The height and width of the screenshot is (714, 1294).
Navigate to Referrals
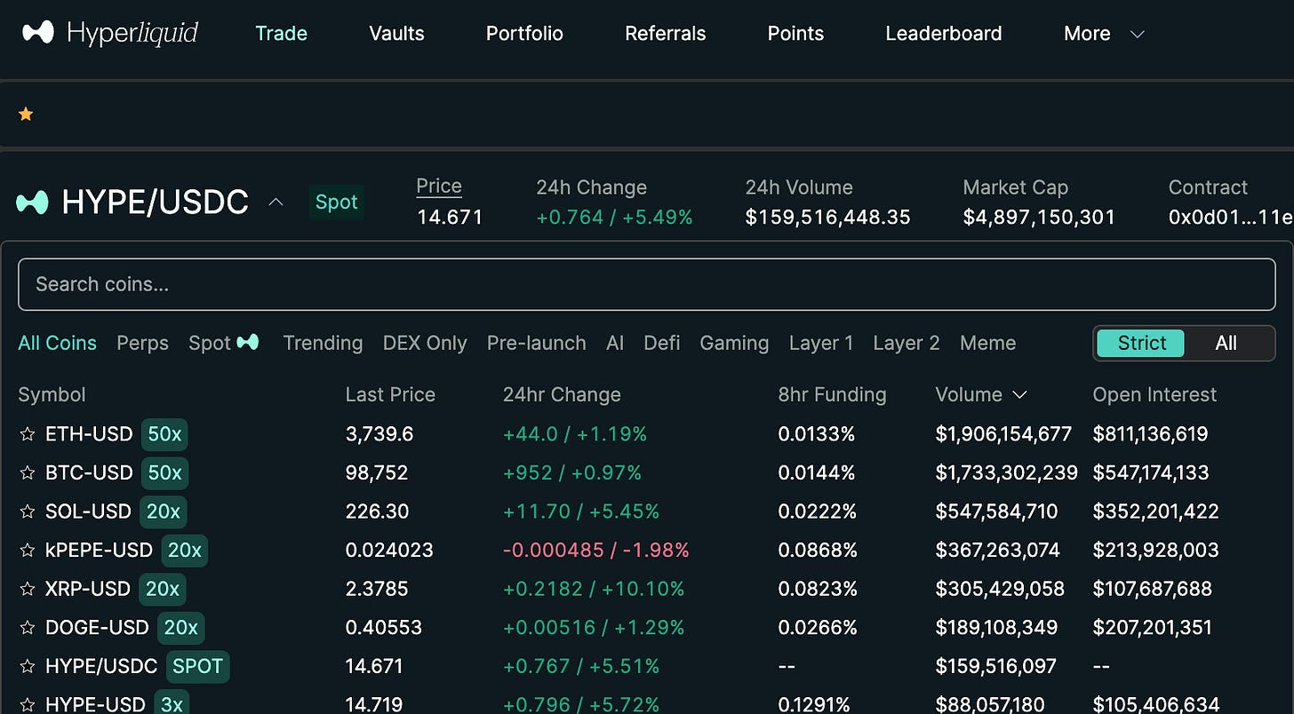666,34
